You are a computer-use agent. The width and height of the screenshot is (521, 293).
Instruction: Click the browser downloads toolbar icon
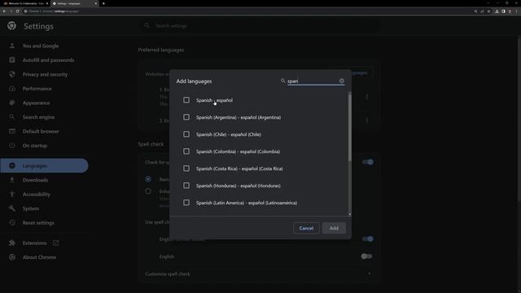[x=497, y=11]
